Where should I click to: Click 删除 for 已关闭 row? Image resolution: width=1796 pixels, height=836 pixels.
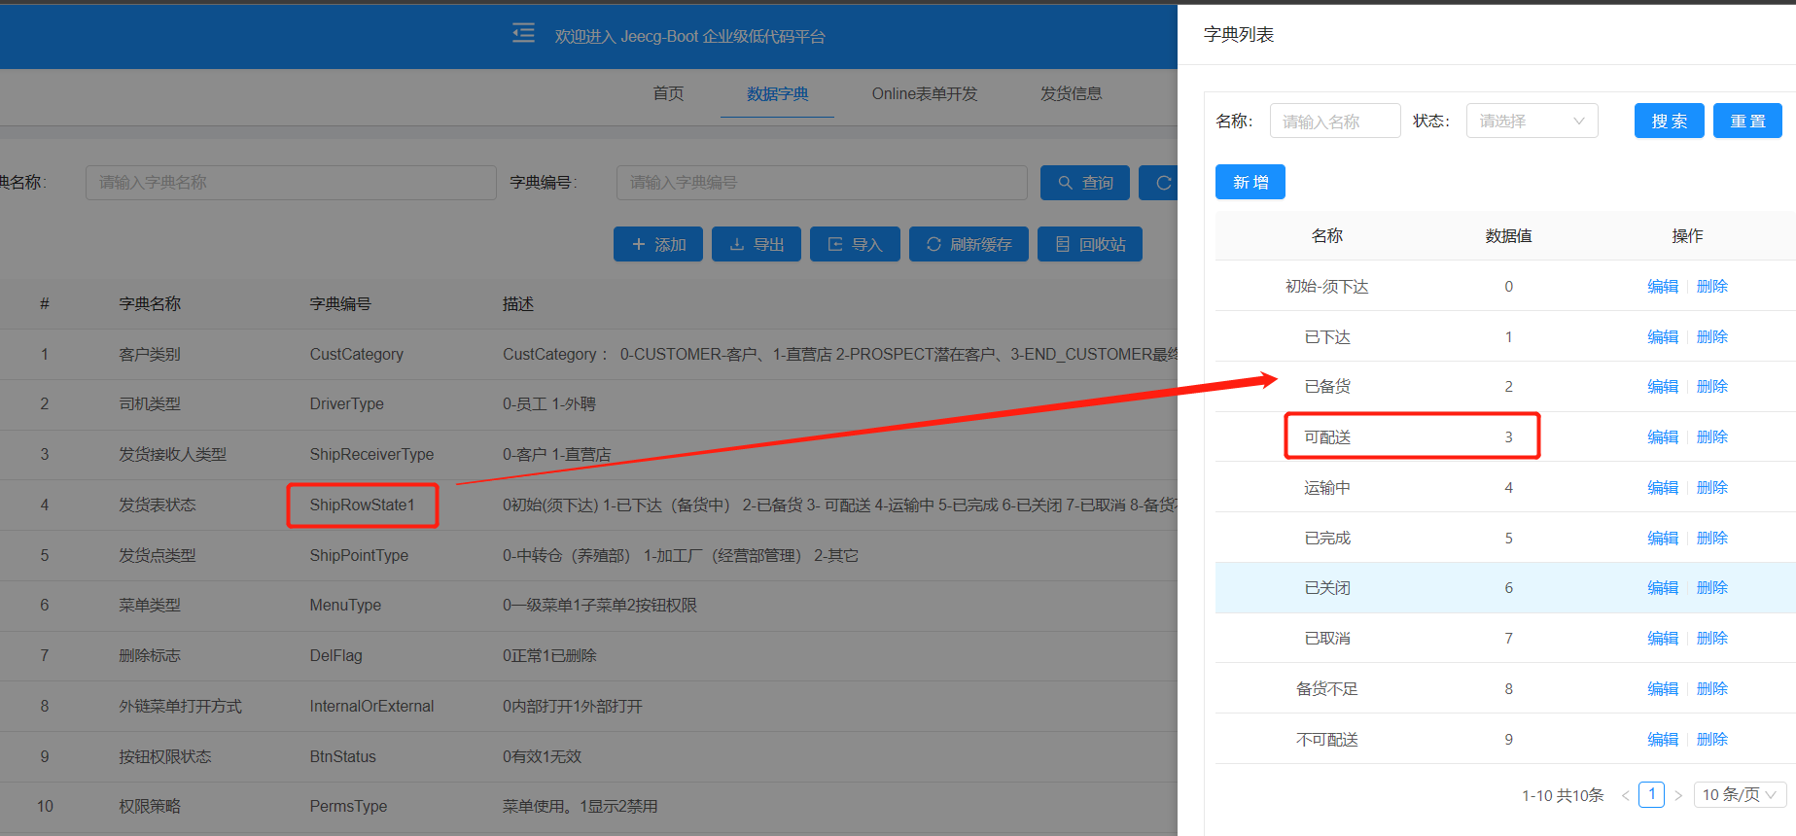(x=1712, y=587)
